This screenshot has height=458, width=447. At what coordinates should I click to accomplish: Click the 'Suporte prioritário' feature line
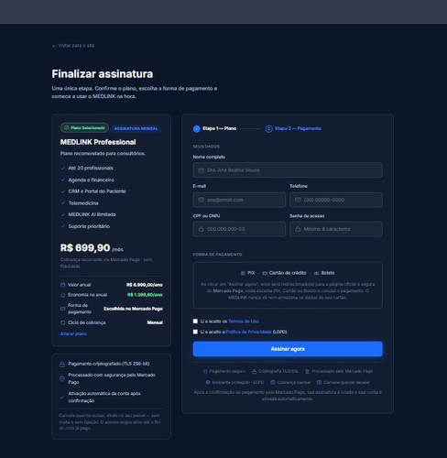click(x=85, y=226)
